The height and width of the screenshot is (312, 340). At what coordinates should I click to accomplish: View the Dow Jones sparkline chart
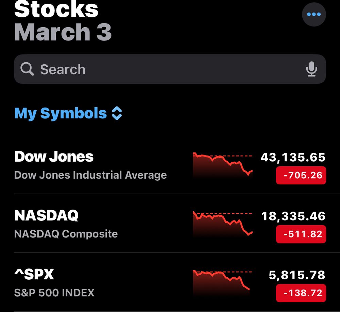pos(222,166)
